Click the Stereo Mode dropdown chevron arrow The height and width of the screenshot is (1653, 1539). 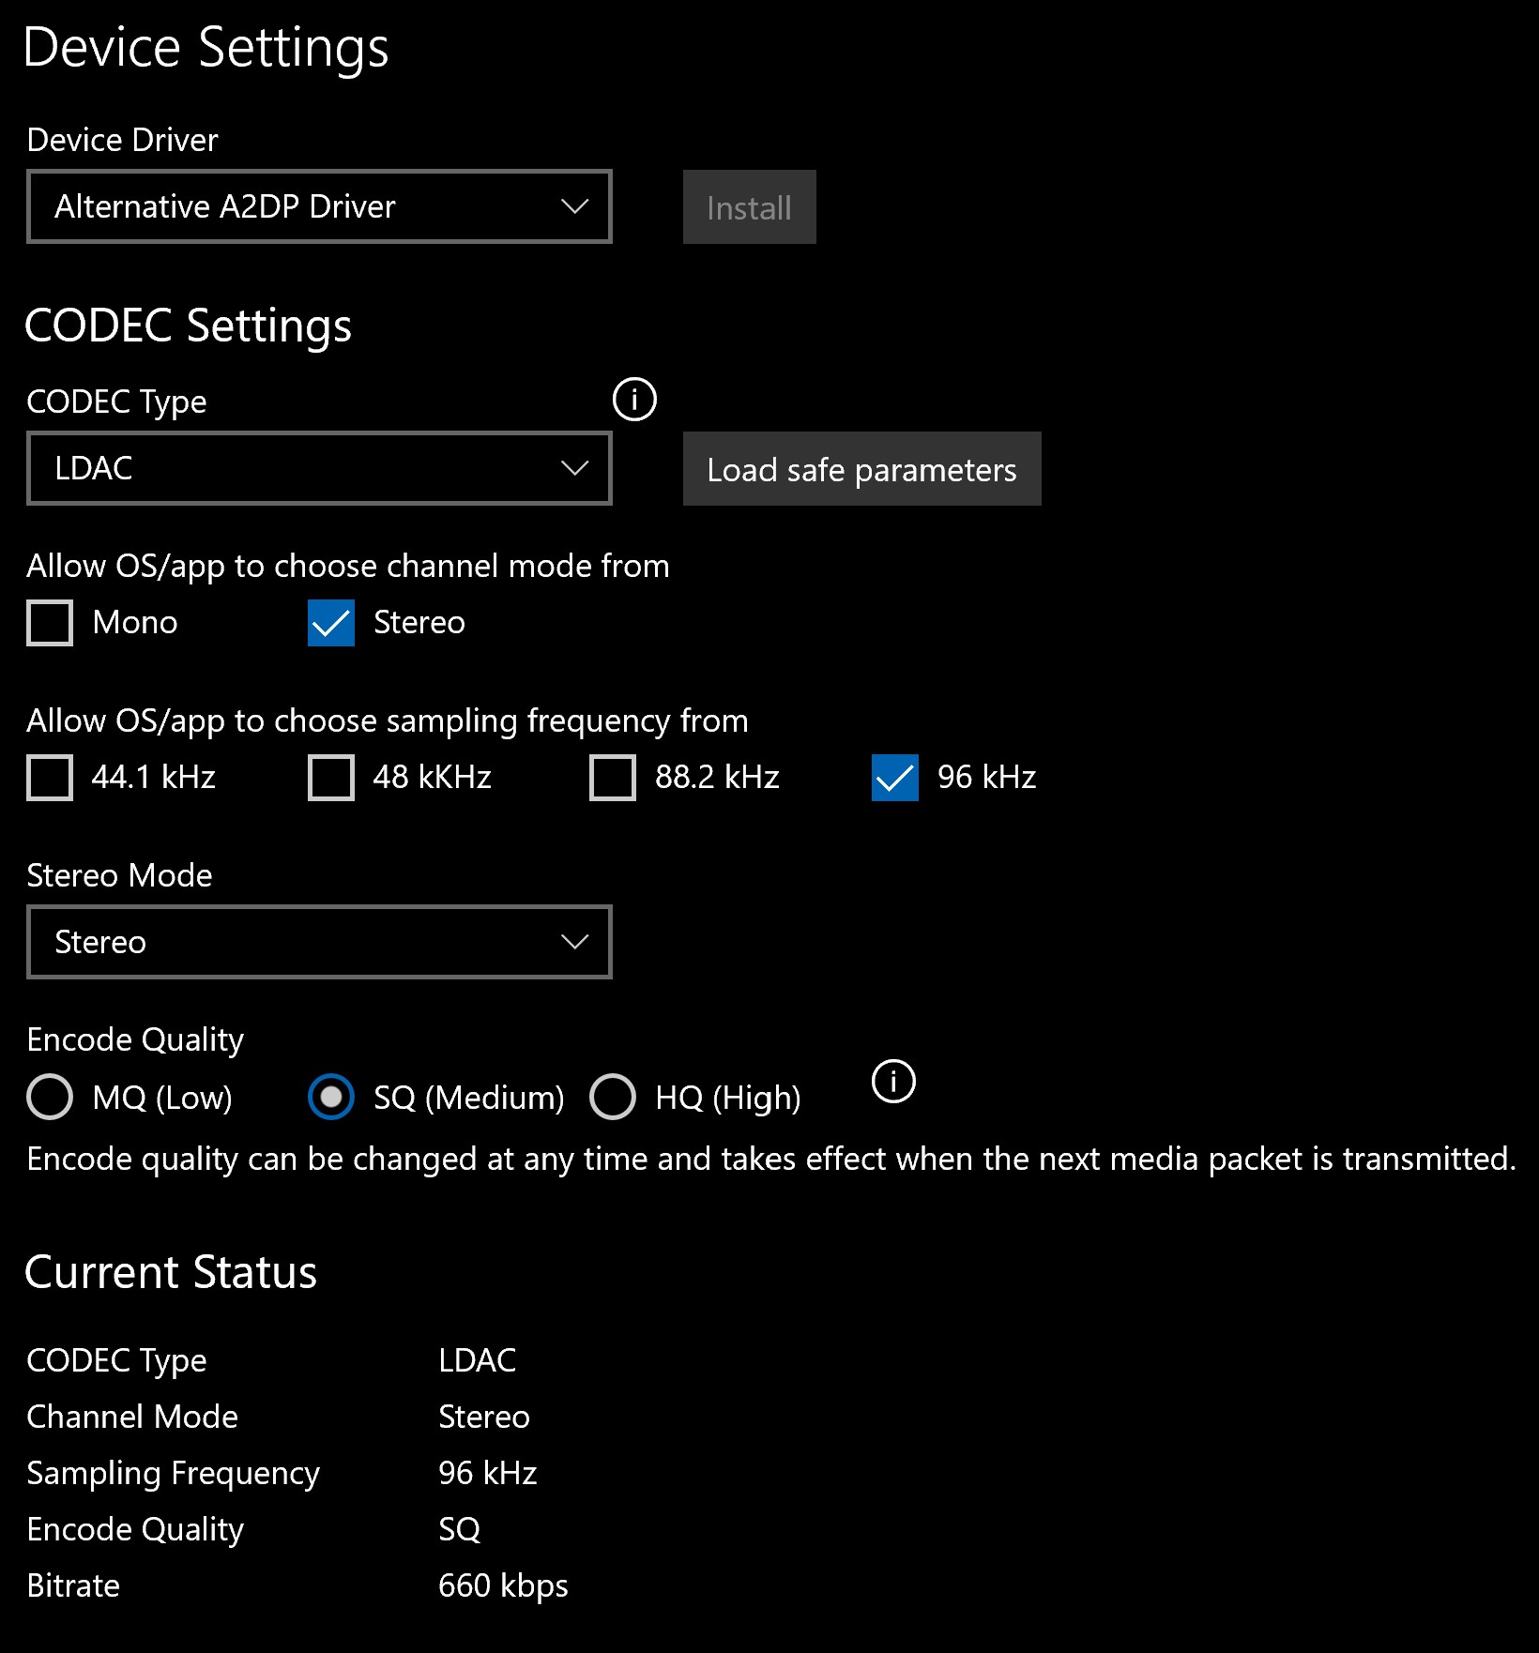click(574, 942)
